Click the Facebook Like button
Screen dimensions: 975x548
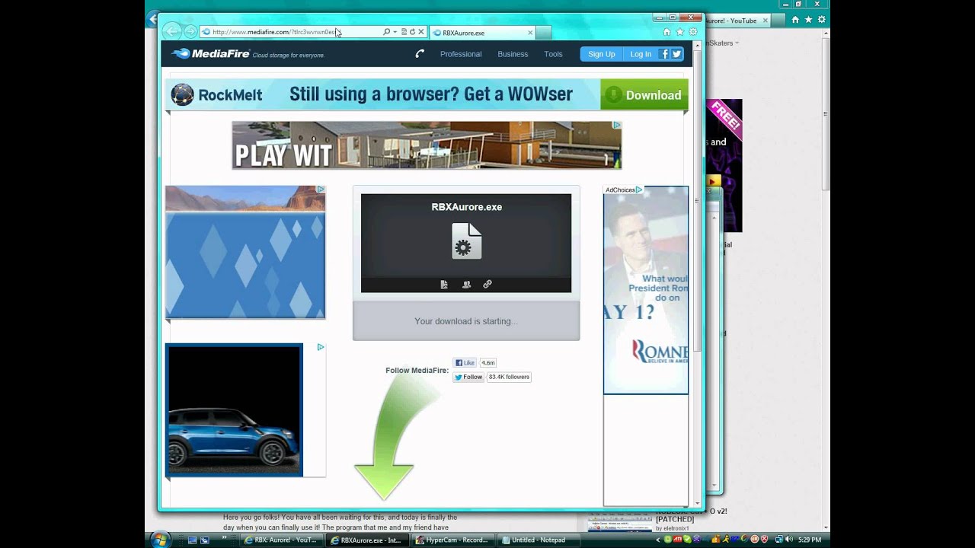(x=465, y=363)
